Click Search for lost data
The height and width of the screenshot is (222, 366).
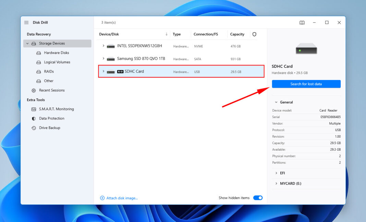pos(306,84)
